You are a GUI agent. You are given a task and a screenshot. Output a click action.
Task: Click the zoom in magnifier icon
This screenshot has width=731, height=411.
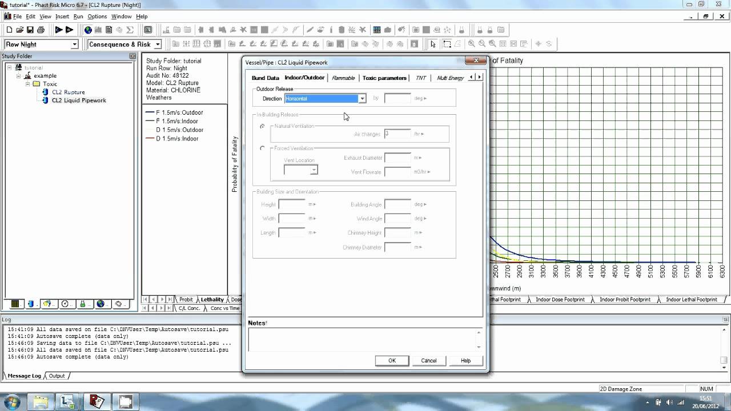472,44
